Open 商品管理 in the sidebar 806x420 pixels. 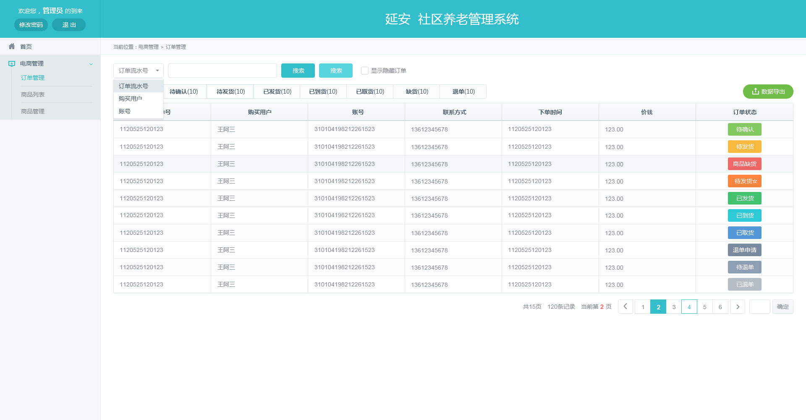33,111
